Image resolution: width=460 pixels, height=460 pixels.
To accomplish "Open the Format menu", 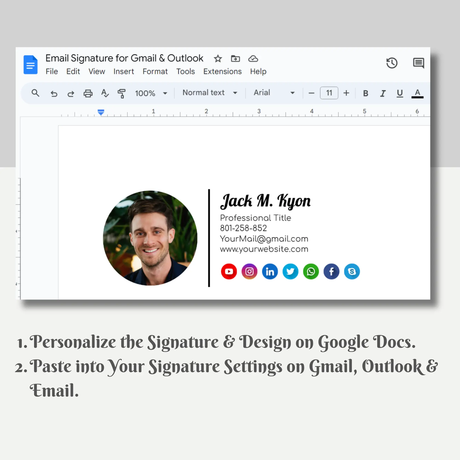I will (155, 71).
